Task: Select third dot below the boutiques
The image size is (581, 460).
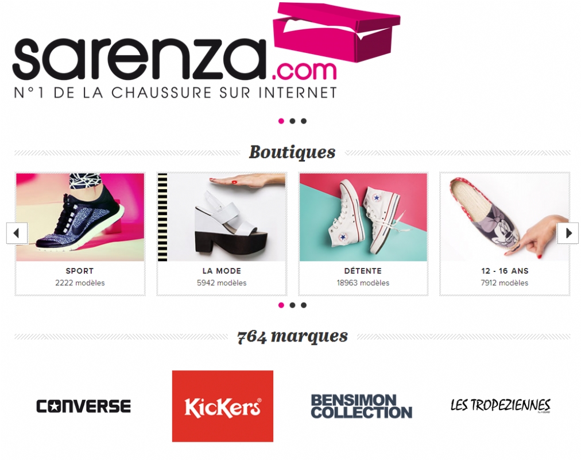Action: click(x=304, y=305)
